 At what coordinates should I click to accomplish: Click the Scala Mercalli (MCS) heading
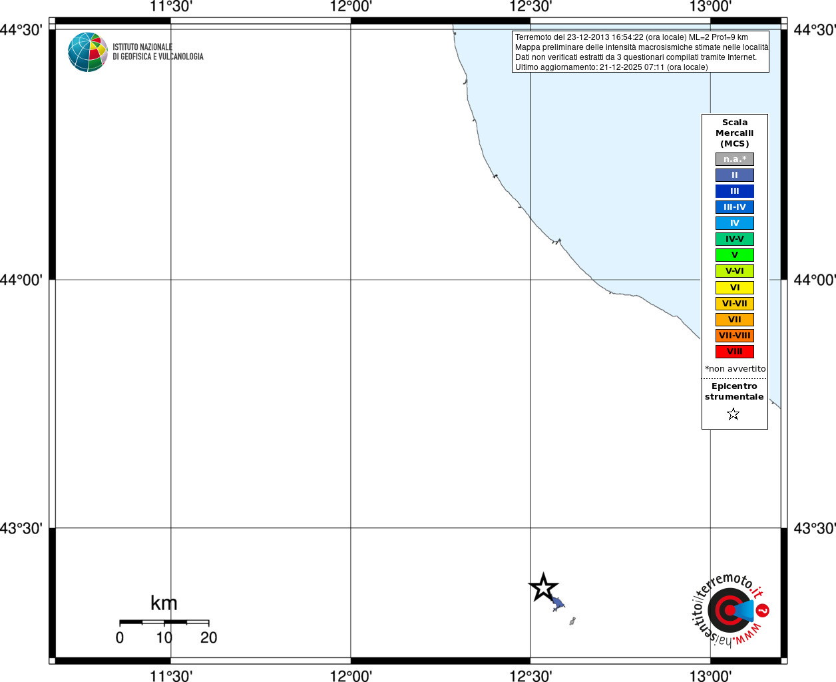click(735, 133)
